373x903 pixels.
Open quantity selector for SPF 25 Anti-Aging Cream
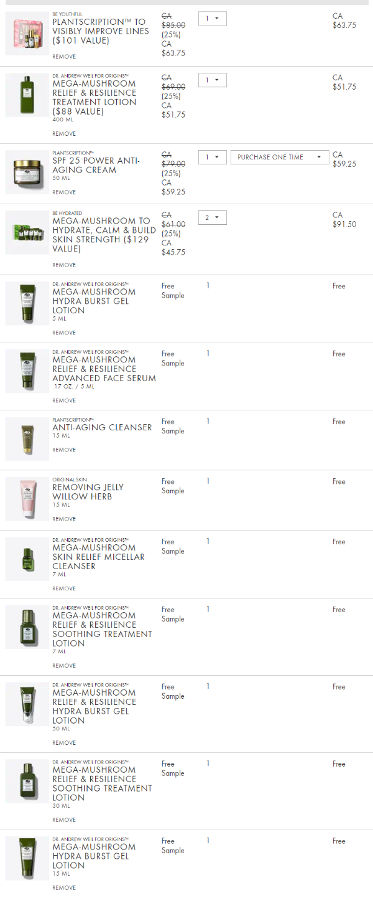click(x=213, y=158)
